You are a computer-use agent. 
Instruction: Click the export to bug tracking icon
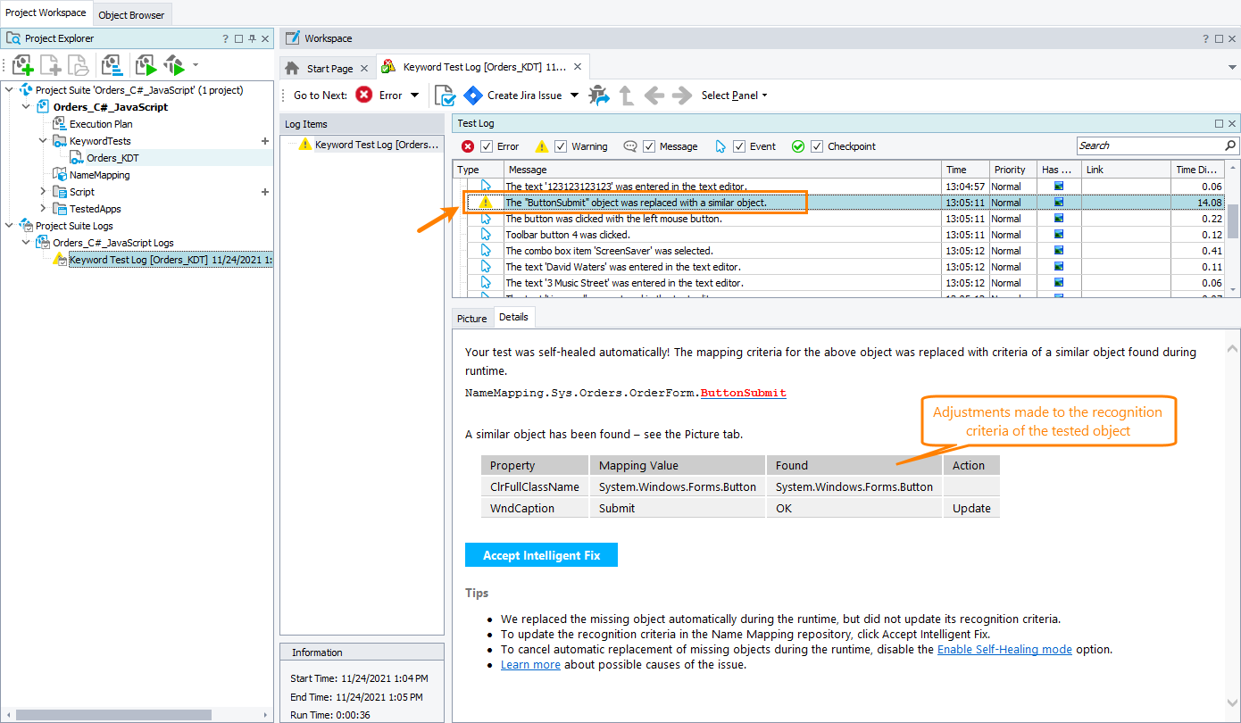pyautogui.click(x=599, y=96)
